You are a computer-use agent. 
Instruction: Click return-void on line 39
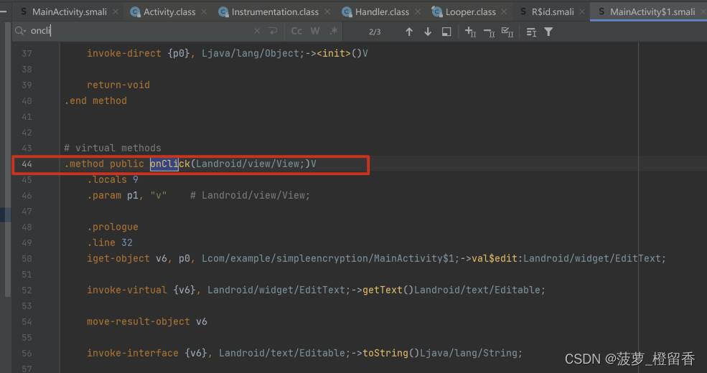118,85
